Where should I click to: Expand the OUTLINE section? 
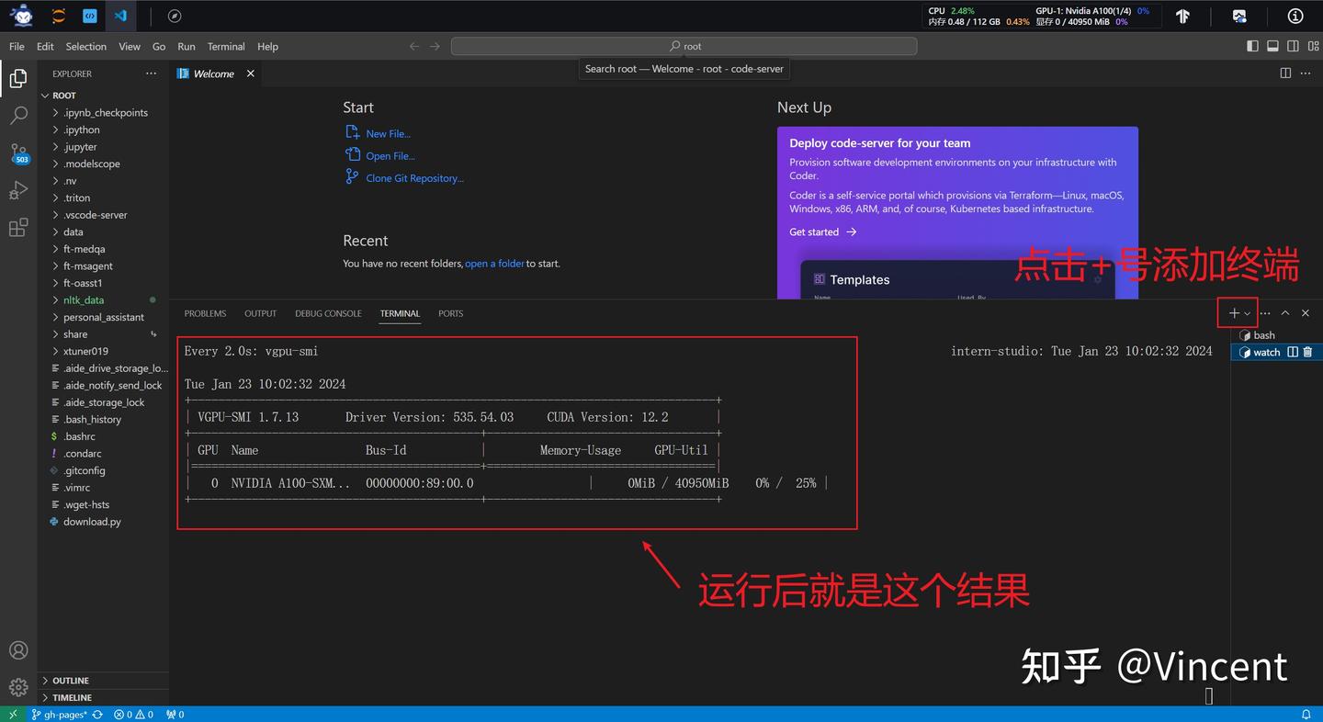click(103, 681)
